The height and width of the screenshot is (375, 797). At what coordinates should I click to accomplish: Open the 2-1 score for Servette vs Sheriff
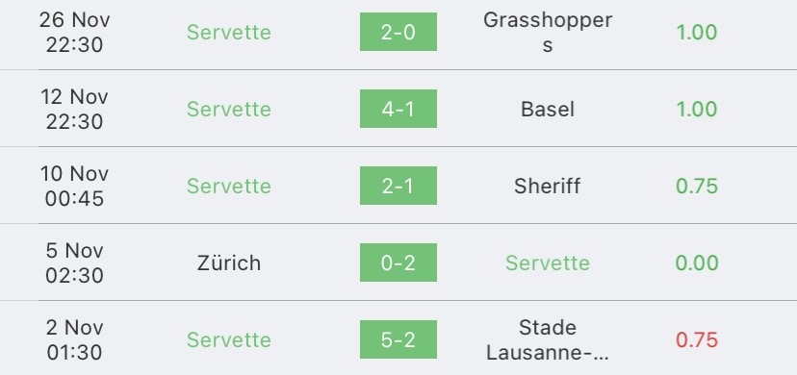point(398,186)
